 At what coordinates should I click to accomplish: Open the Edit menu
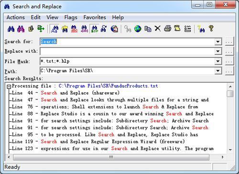tap(35, 17)
